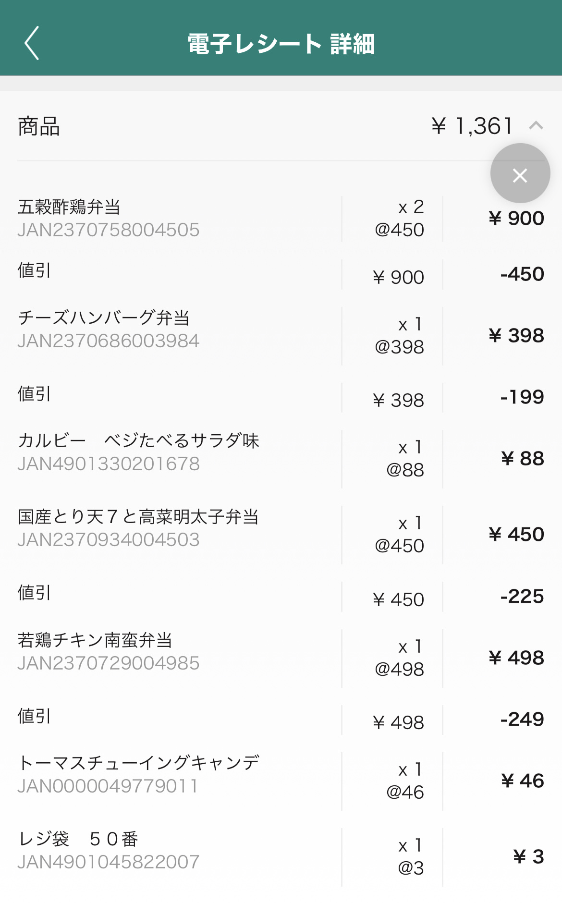Open カルビー ベジたべるサラダ味 item
This screenshot has height=903, width=562.
(138, 440)
